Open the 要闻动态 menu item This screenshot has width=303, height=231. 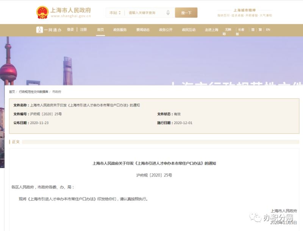[143, 29]
